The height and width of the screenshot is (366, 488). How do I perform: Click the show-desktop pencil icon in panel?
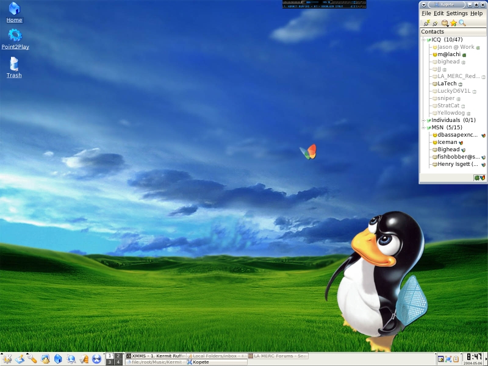click(x=20, y=359)
